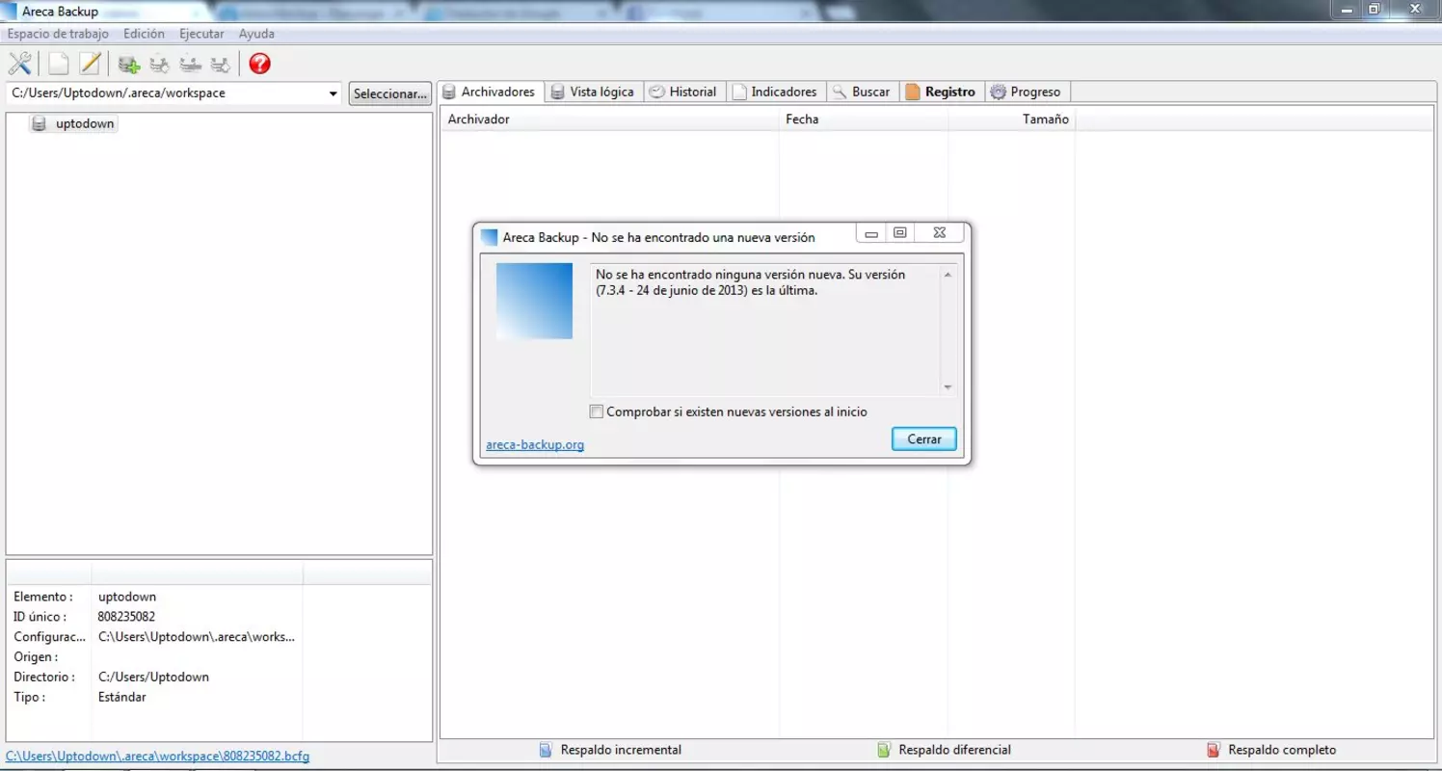
Task: Click the Elemento value uptodown
Action: tap(126, 597)
